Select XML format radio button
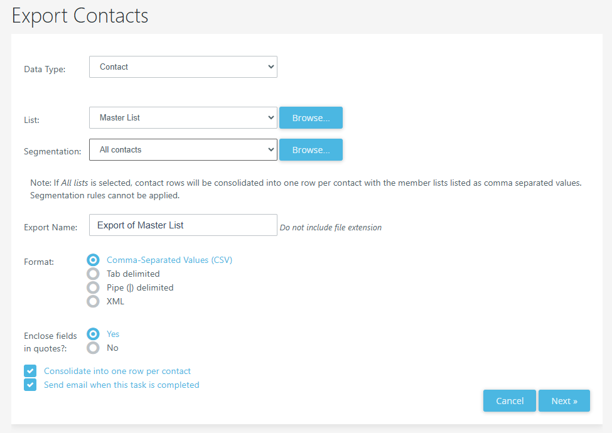Viewport: 612px width, 433px height. point(94,301)
